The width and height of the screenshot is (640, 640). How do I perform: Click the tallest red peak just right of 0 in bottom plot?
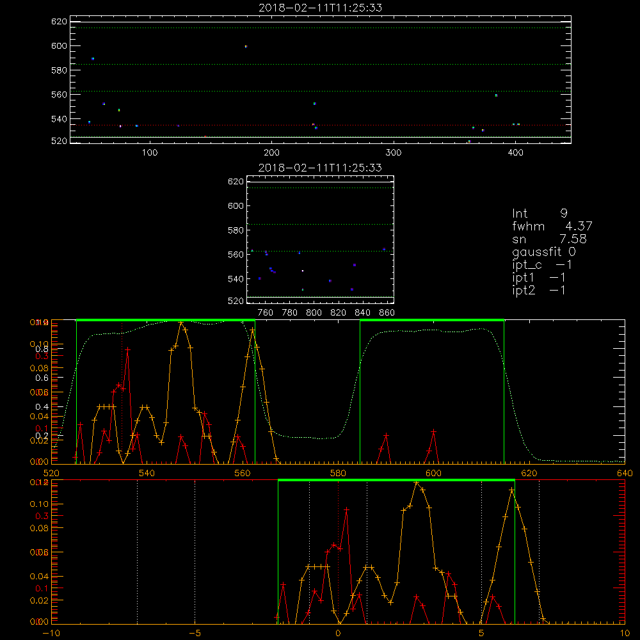tap(346, 510)
